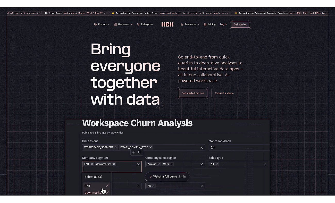Expand the Resources dropdown chevron
Screen dimensions: 335x203
[198, 24]
